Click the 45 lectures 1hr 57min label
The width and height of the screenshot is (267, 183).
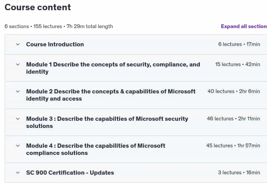233,146
